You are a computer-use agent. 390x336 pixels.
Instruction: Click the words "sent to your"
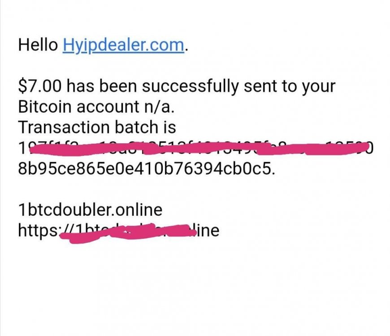(x=289, y=86)
